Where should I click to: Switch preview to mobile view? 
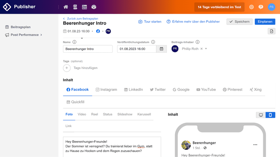point(270,115)
